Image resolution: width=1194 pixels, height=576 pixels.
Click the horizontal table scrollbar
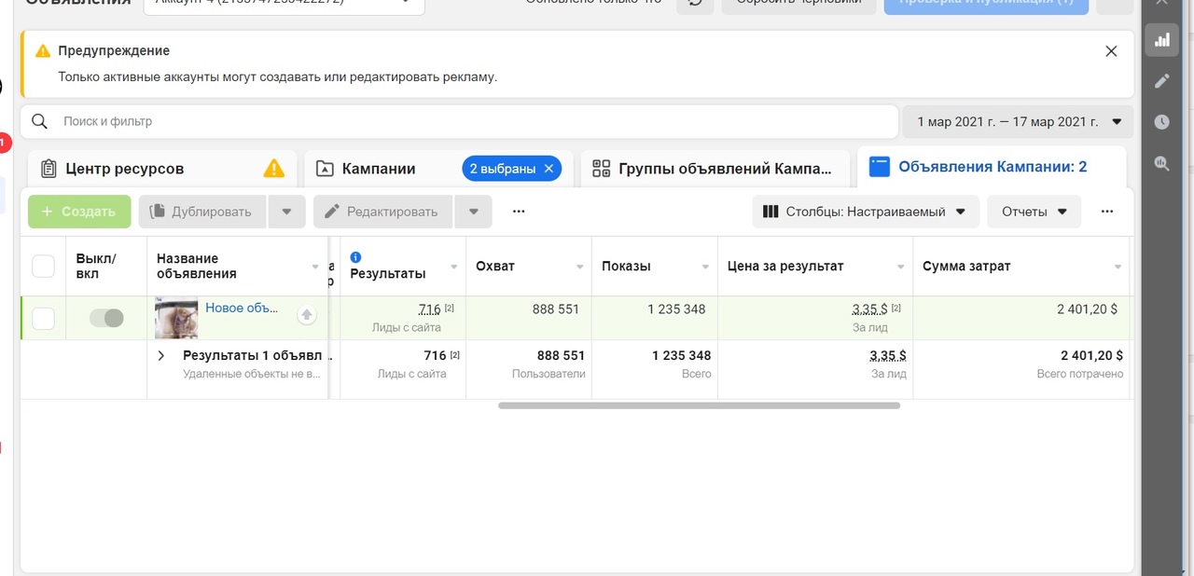(x=699, y=405)
